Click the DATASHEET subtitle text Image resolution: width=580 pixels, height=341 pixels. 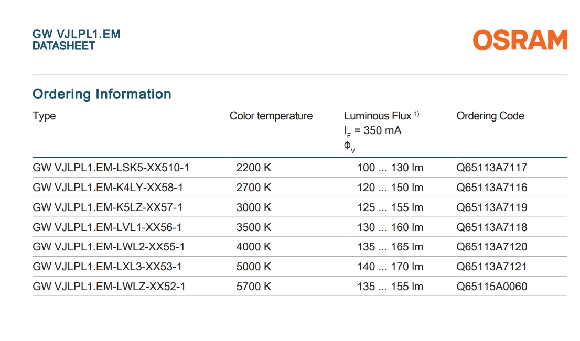point(64,46)
